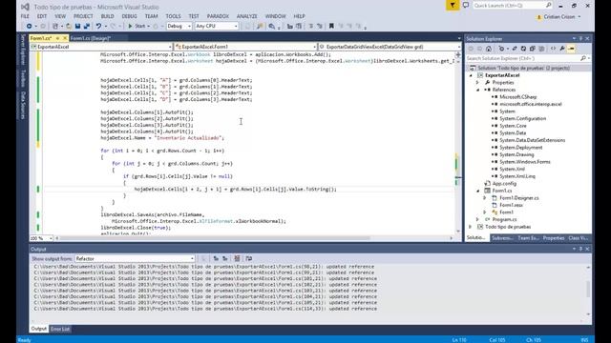Click the Open File folder toolbar icon
611x343 pixels.
(x=69, y=26)
